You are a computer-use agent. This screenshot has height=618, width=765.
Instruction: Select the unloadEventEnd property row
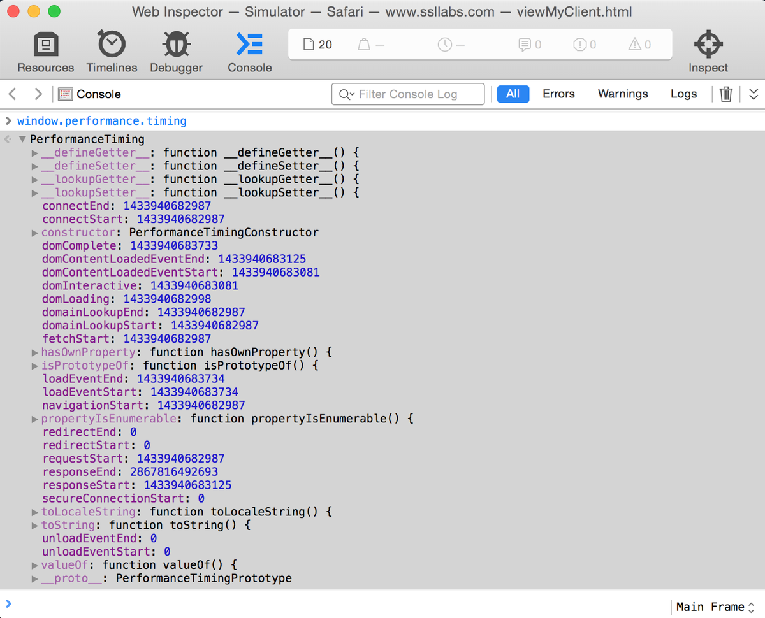pyautogui.click(x=99, y=539)
